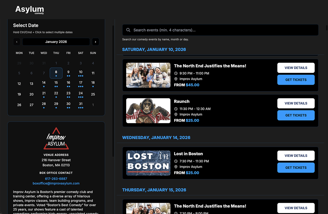Viewport: 328px width, 214px height.
Task: Select January 23 on the calendar
Action: click(68, 94)
